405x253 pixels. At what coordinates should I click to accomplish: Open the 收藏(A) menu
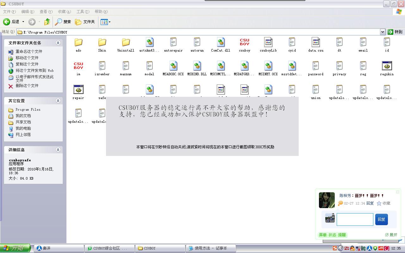coord(65,12)
